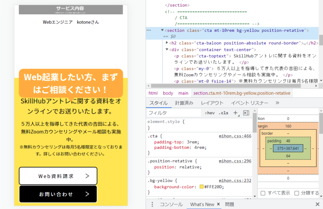Select body in the breadcrumb

[x=168, y=93]
